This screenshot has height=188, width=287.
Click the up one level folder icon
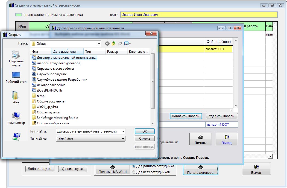[x=113, y=44]
